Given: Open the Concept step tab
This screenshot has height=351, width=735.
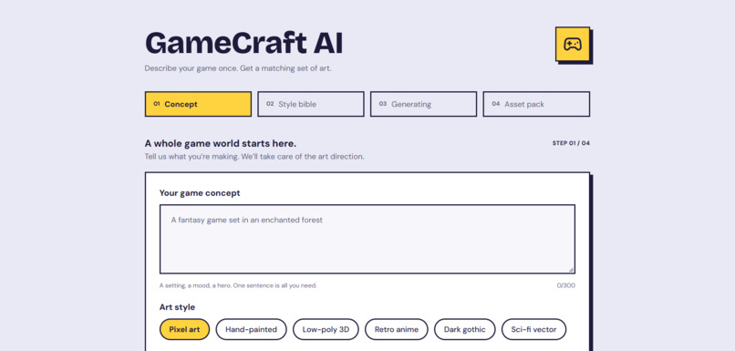Looking at the screenshot, I should tap(198, 104).
